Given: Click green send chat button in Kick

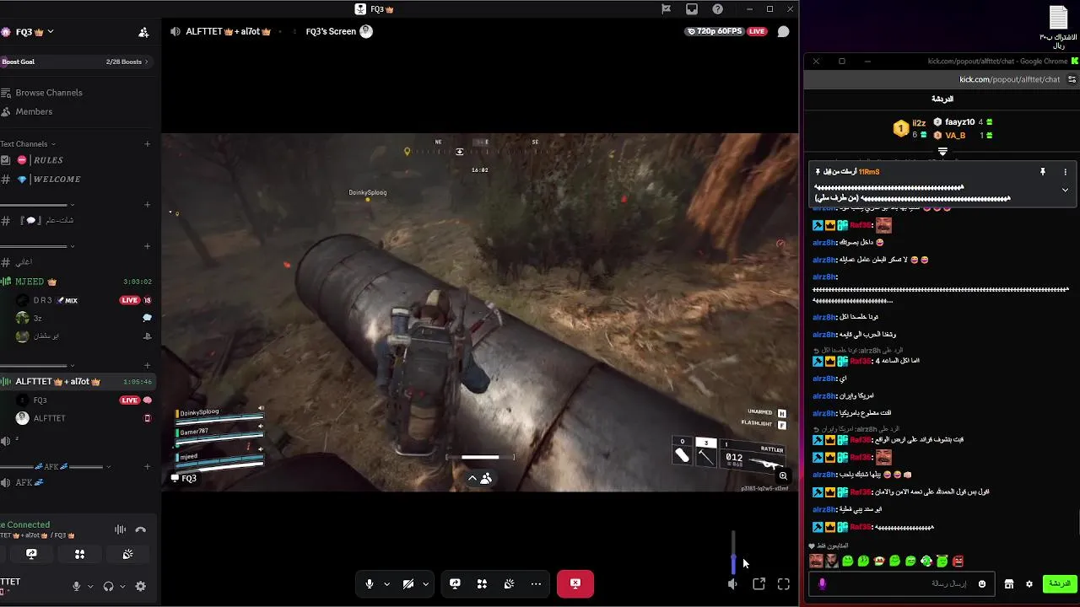Looking at the screenshot, I should (1059, 583).
